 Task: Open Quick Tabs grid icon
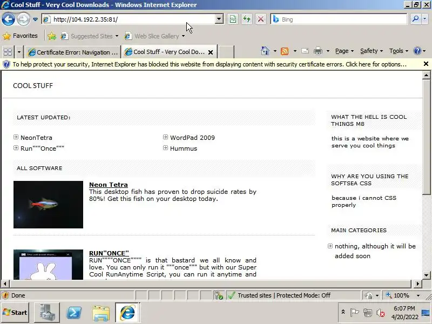[8, 52]
